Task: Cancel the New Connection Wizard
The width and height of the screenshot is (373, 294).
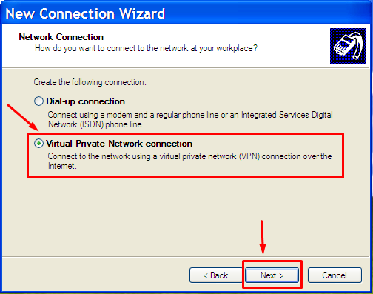Action: coord(335,275)
